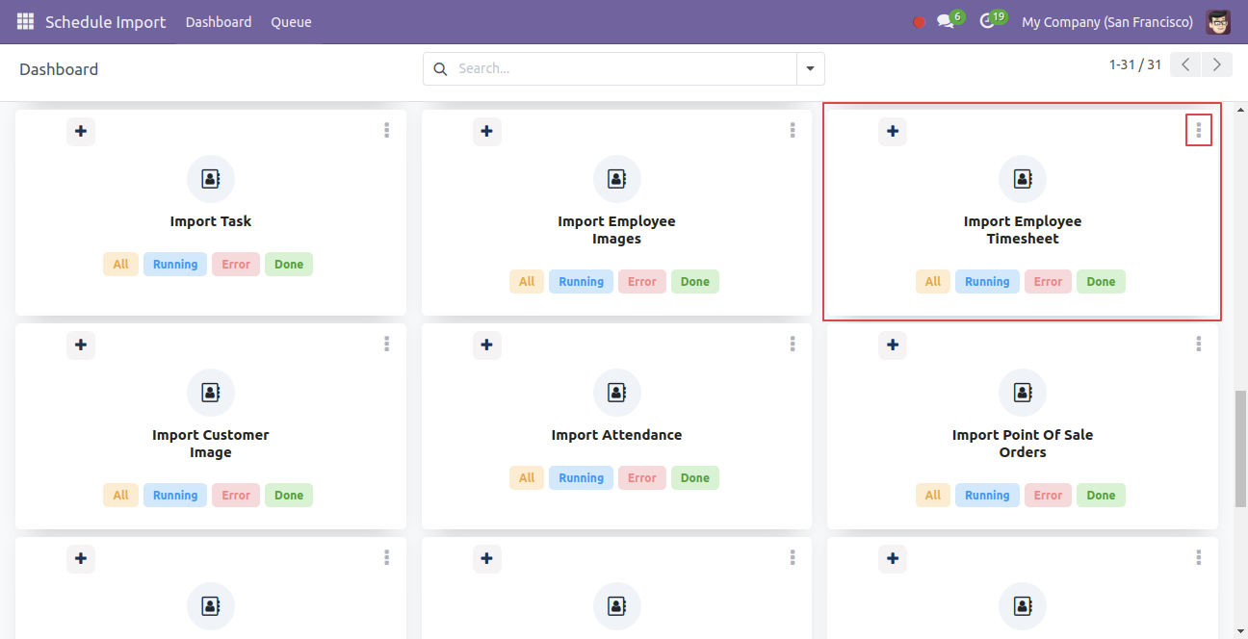Open activities clock icon with 19 badge
This screenshot has height=639, width=1248.
tap(987, 21)
